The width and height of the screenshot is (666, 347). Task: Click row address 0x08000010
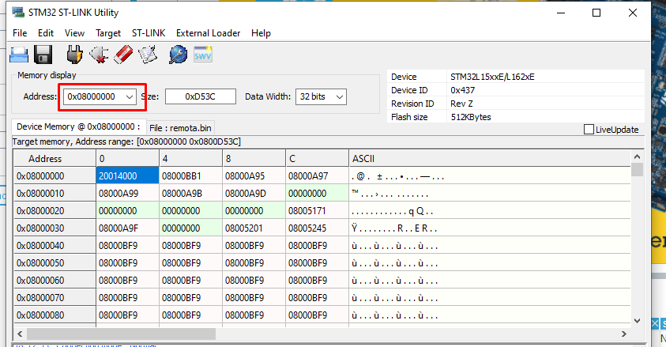[x=55, y=193]
